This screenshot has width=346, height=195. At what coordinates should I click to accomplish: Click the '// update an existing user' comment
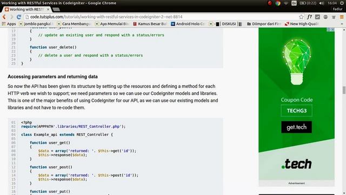point(101,35)
